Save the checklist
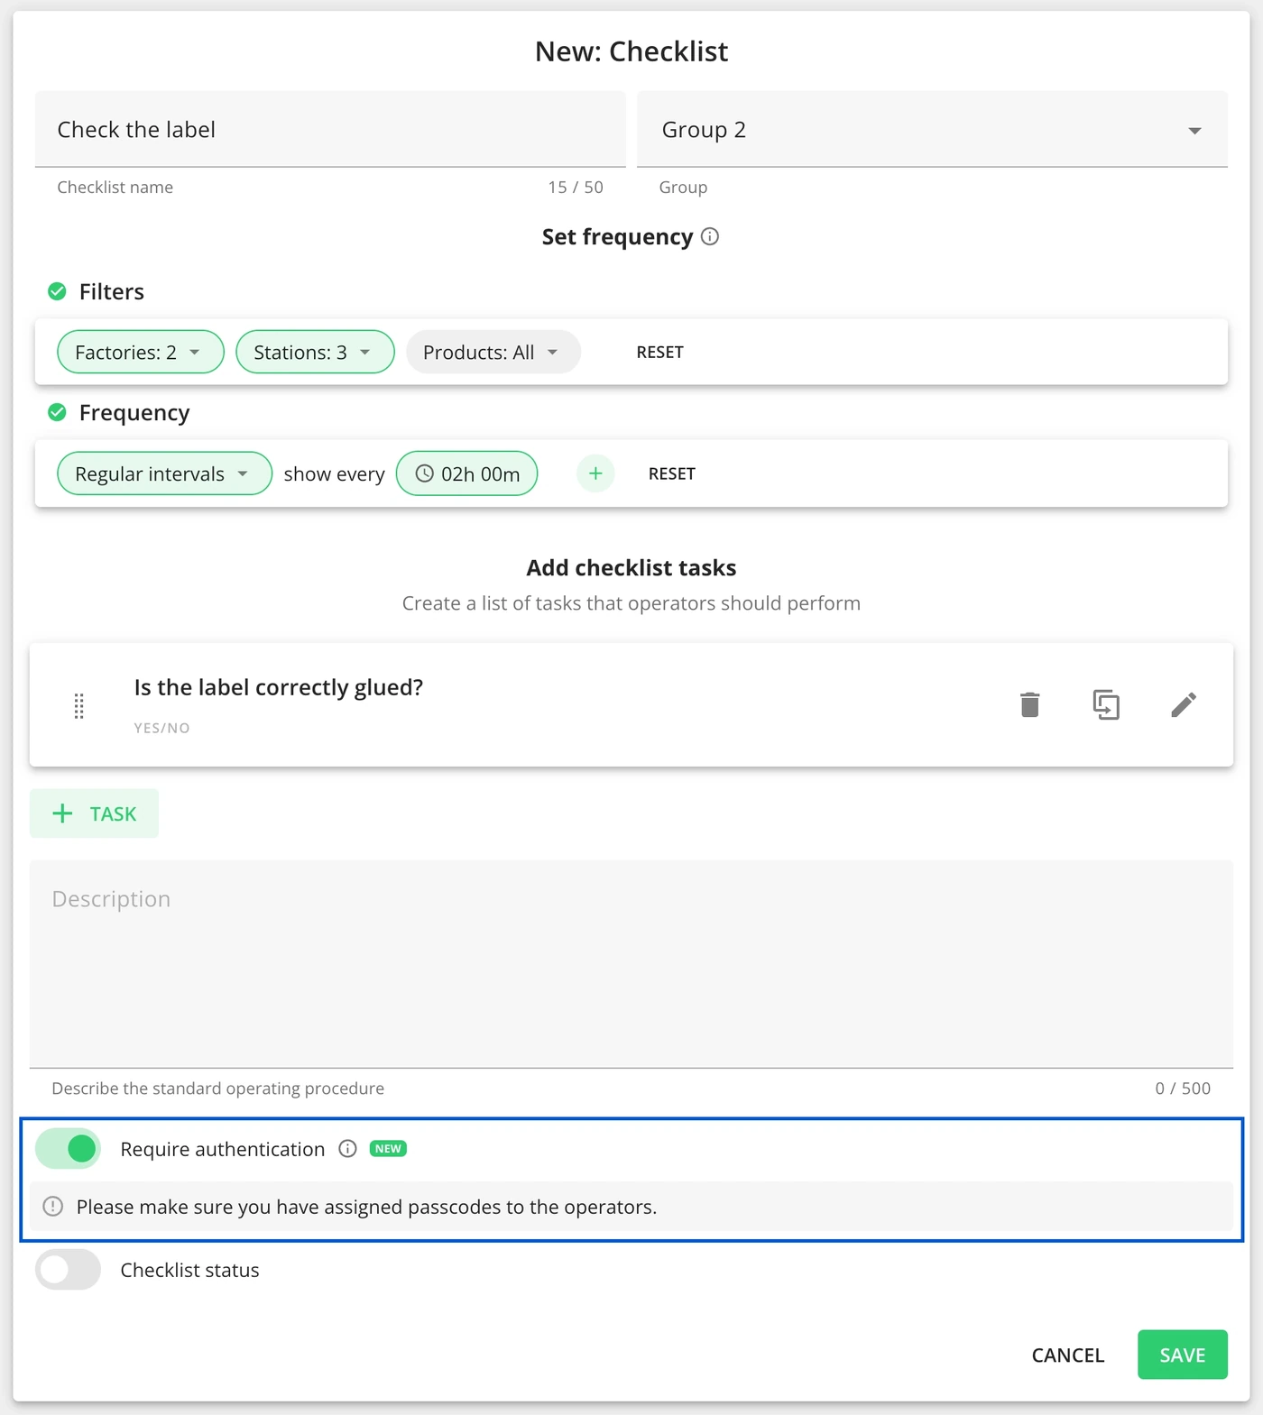1263x1415 pixels. coord(1183,1355)
